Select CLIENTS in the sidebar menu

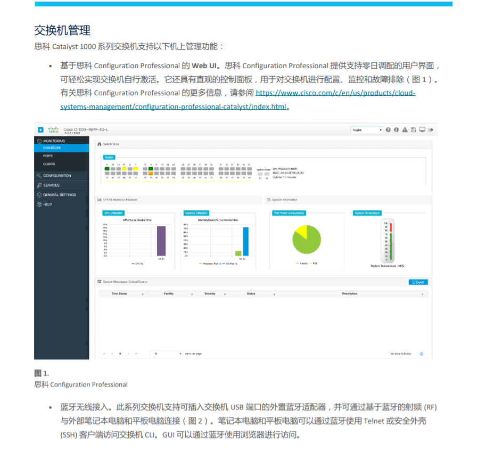click(62, 164)
